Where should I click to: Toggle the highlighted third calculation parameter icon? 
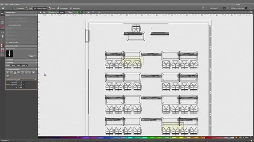(x=15, y=73)
